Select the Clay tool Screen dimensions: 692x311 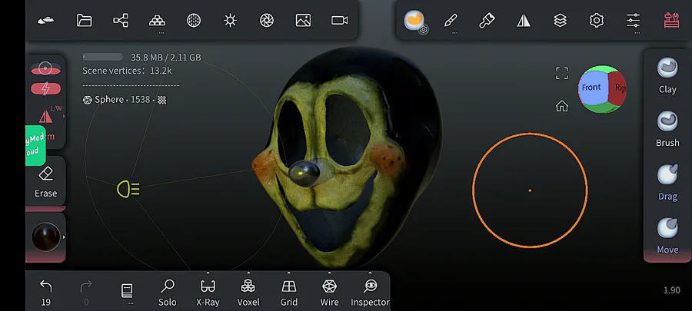click(667, 76)
